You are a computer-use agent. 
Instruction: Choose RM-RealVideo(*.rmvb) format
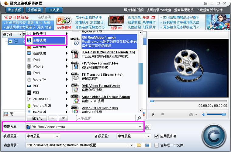click(109, 41)
